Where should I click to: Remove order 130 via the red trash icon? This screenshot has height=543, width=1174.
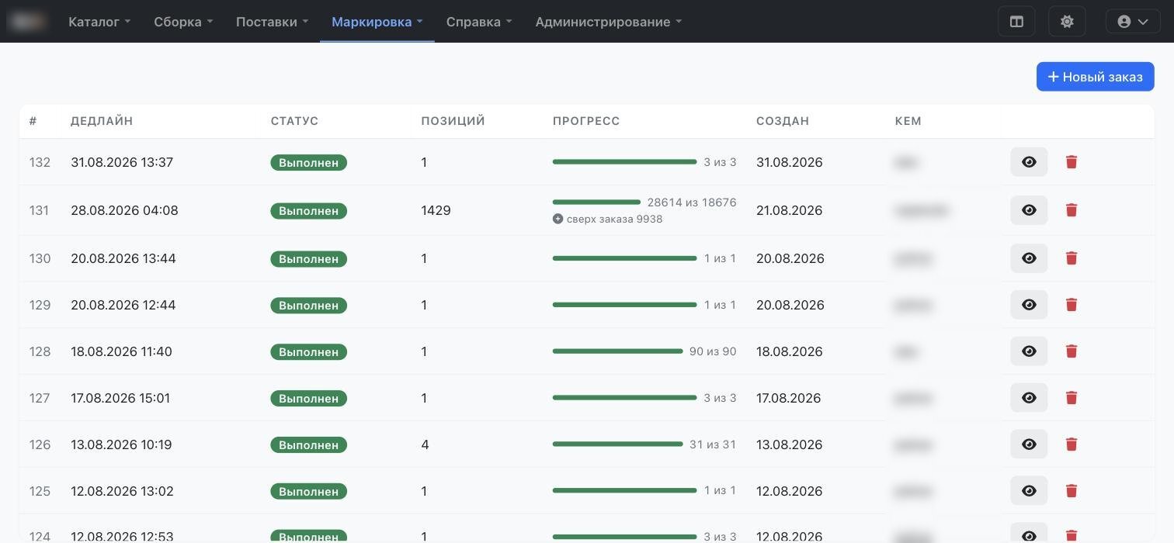pos(1072,258)
